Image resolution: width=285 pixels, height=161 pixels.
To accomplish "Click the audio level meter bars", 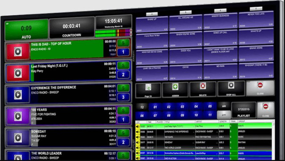I will coord(113,33).
